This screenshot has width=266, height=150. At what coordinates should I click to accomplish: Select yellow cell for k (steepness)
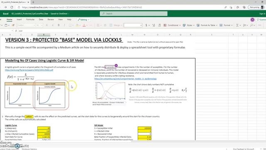44,128
